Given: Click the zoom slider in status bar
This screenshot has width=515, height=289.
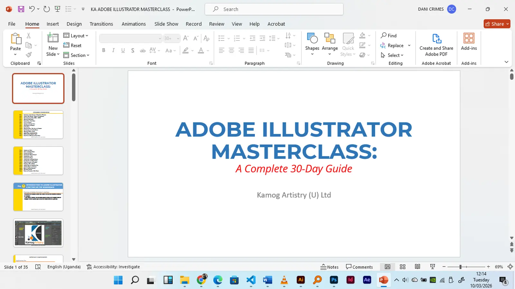Looking at the screenshot, I should coord(461,267).
